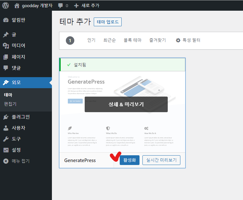The image size is (243, 200).
Task: Open 페이지 menu
Action: pos(26,57)
